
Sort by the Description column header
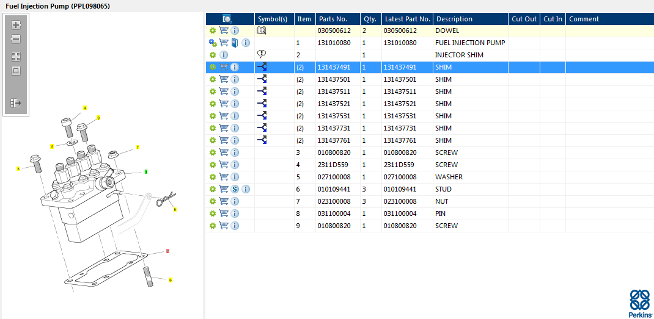(471, 19)
